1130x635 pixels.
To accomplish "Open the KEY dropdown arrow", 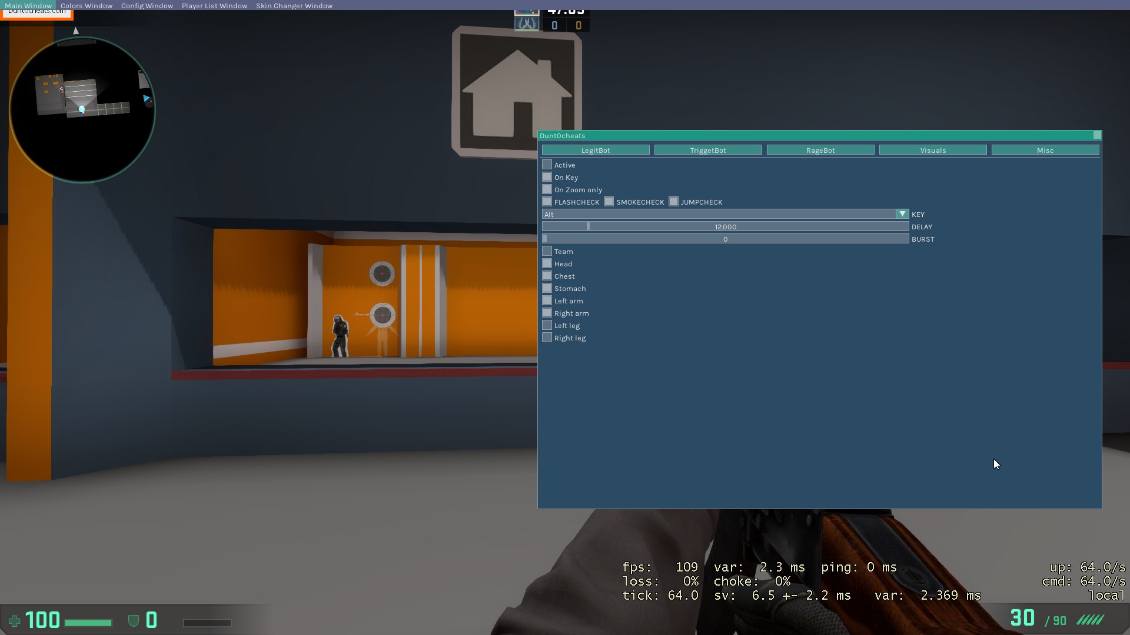I will point(902,214).
